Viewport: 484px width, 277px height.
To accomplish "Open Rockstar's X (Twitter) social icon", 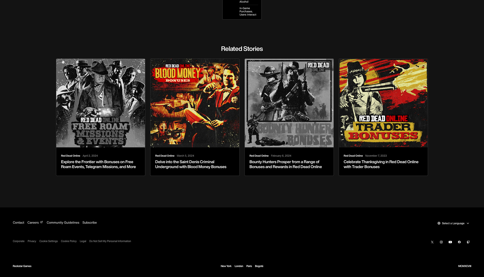I will click(x=432, y=242).
